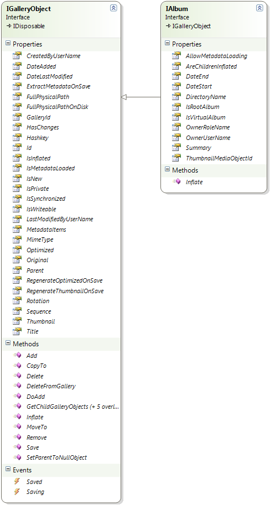Select the RegenerateOptimizedOnSave property text
Screen dimensions: 270x505
[64, 280]
